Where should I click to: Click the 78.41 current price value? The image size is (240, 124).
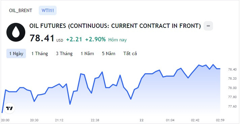[42, 38]
